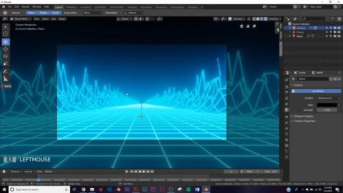Click the camera view gizmo icon
The height and width of the screenshot is (193, 343).
[242, 26]
